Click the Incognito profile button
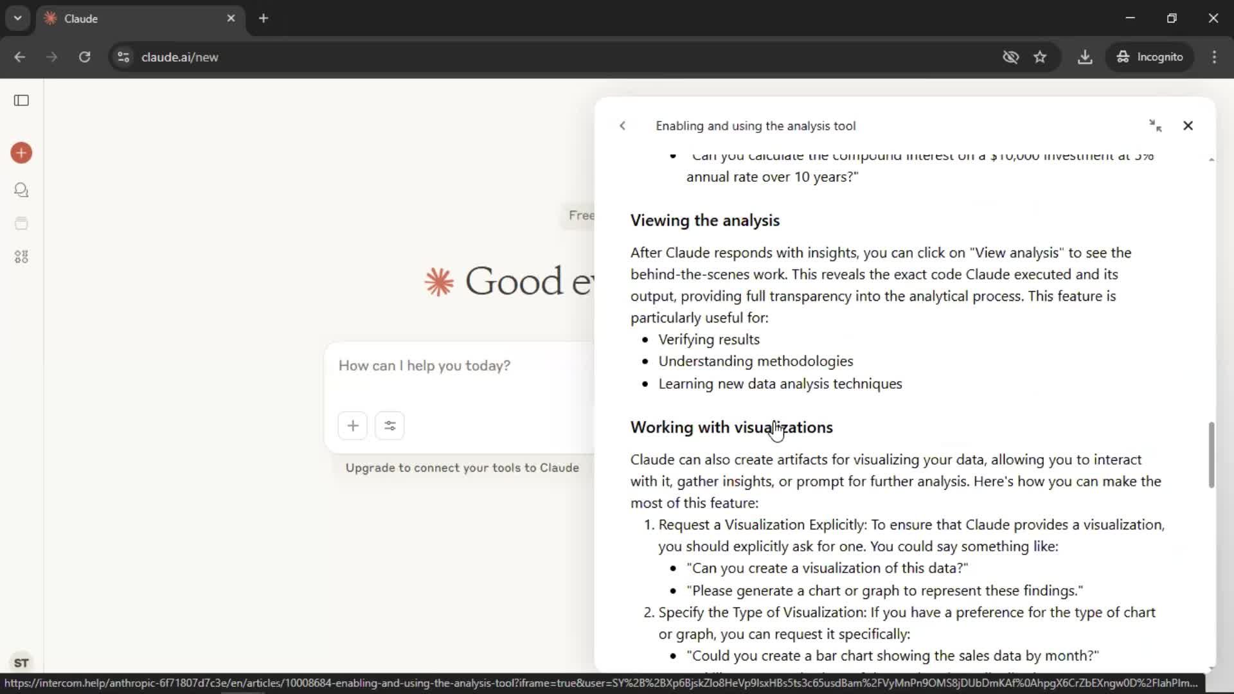 click(x=1150, y=57)
